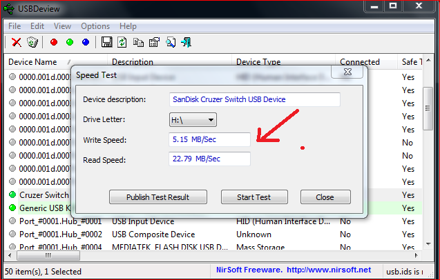440x280 pixels.
Task: Click the green refresh toolbar icon
Action: [122, 42]
